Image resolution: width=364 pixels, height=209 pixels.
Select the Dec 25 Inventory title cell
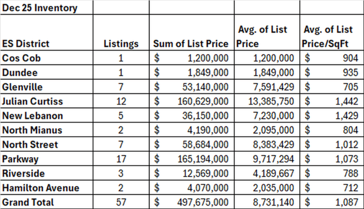click(x=40, y=8)
